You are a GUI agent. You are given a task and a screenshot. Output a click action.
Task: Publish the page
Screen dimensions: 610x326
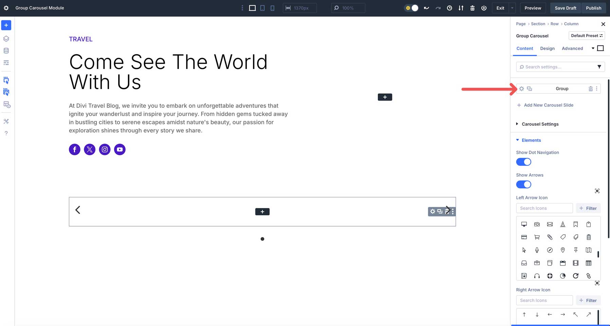pyautogui.click(x=594, y=8)
